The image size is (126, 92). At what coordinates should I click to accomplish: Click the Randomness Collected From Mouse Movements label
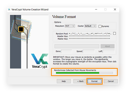[75, 70]
